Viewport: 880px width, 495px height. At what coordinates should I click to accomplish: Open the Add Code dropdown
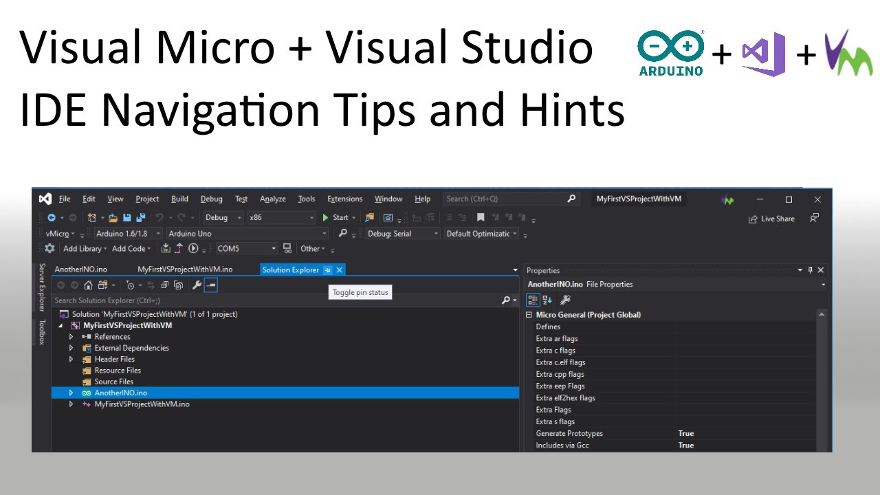[131, 249]
